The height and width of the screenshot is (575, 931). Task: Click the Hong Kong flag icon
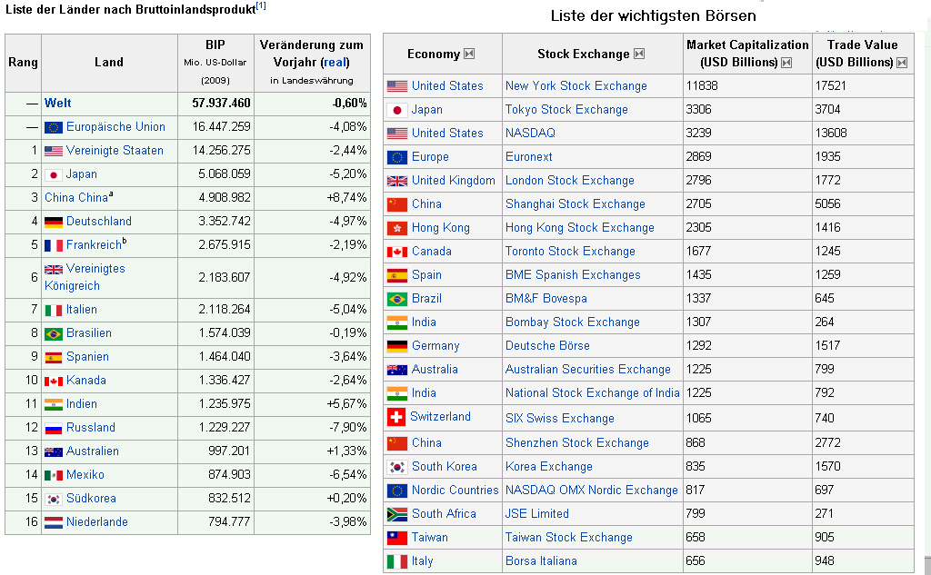[x=397, y=229]
